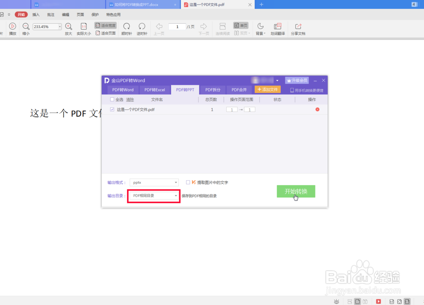Image resolution: width=424 pixels, height=305 pixels.
Task: Enable continuous reading mode in toolbar
Action: 223,26
